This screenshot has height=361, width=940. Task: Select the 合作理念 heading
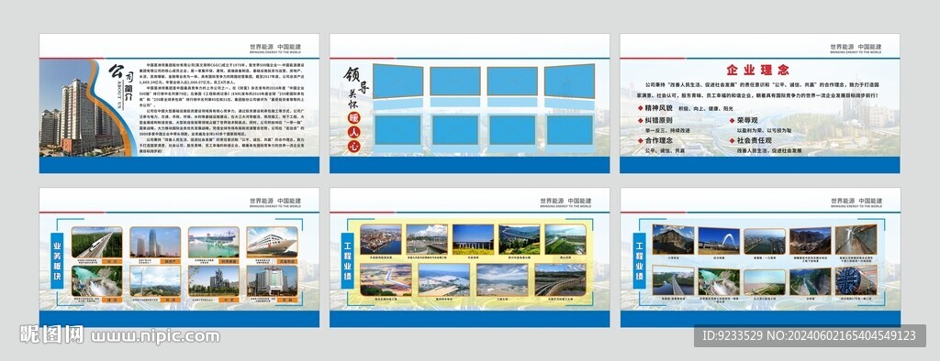tap(659, 140)
